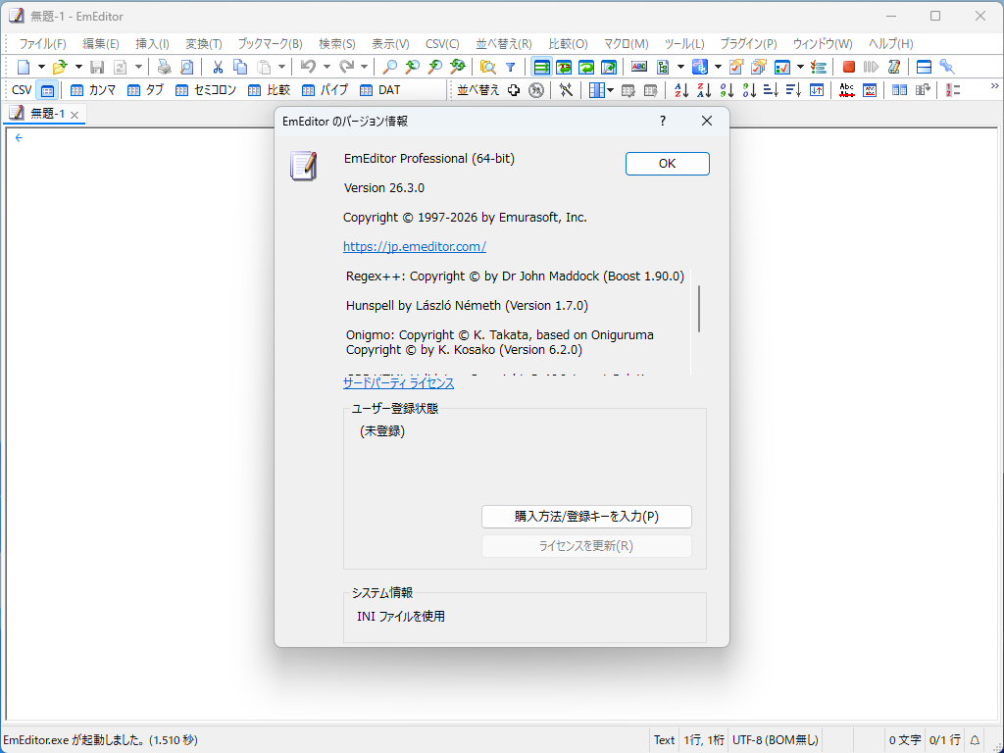The width and height of the screenshot is (1004, 753).
Task: Click the split window icon
Action: 924,67
